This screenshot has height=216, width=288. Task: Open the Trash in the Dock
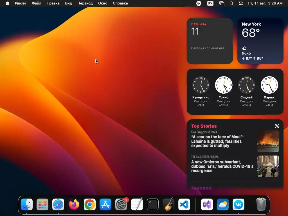(x=261, y=204)
